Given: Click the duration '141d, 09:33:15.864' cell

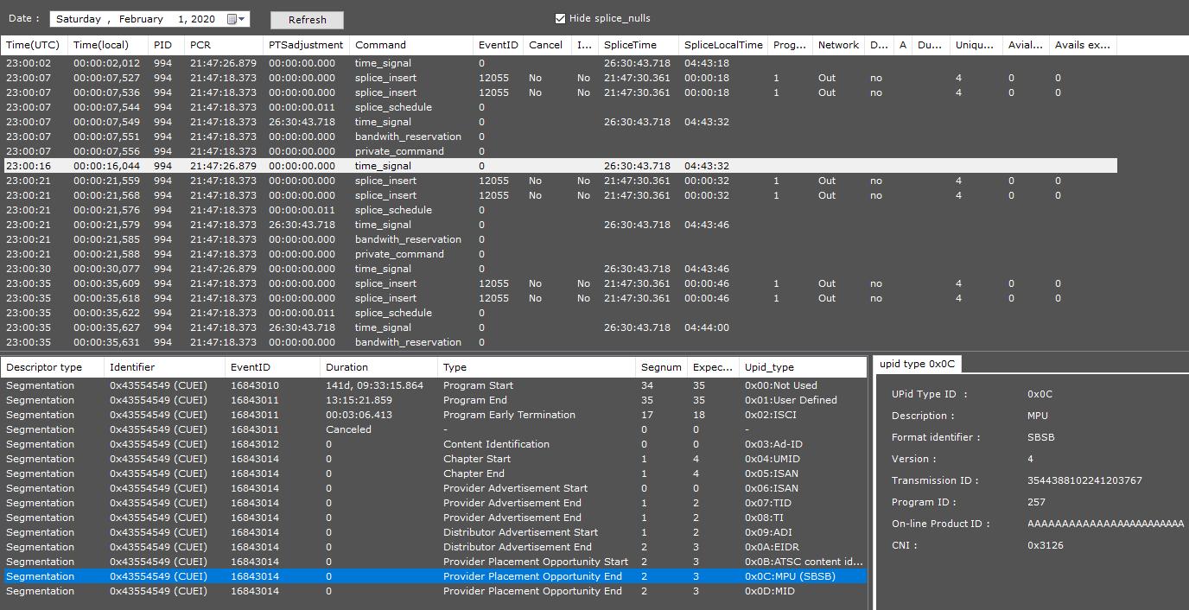Looking at the screenshot, I should 375,385.
